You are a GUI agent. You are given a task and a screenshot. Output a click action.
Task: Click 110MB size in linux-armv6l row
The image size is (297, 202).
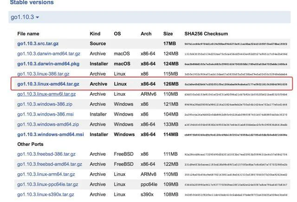pyautogui.click(x=171, y=94)
